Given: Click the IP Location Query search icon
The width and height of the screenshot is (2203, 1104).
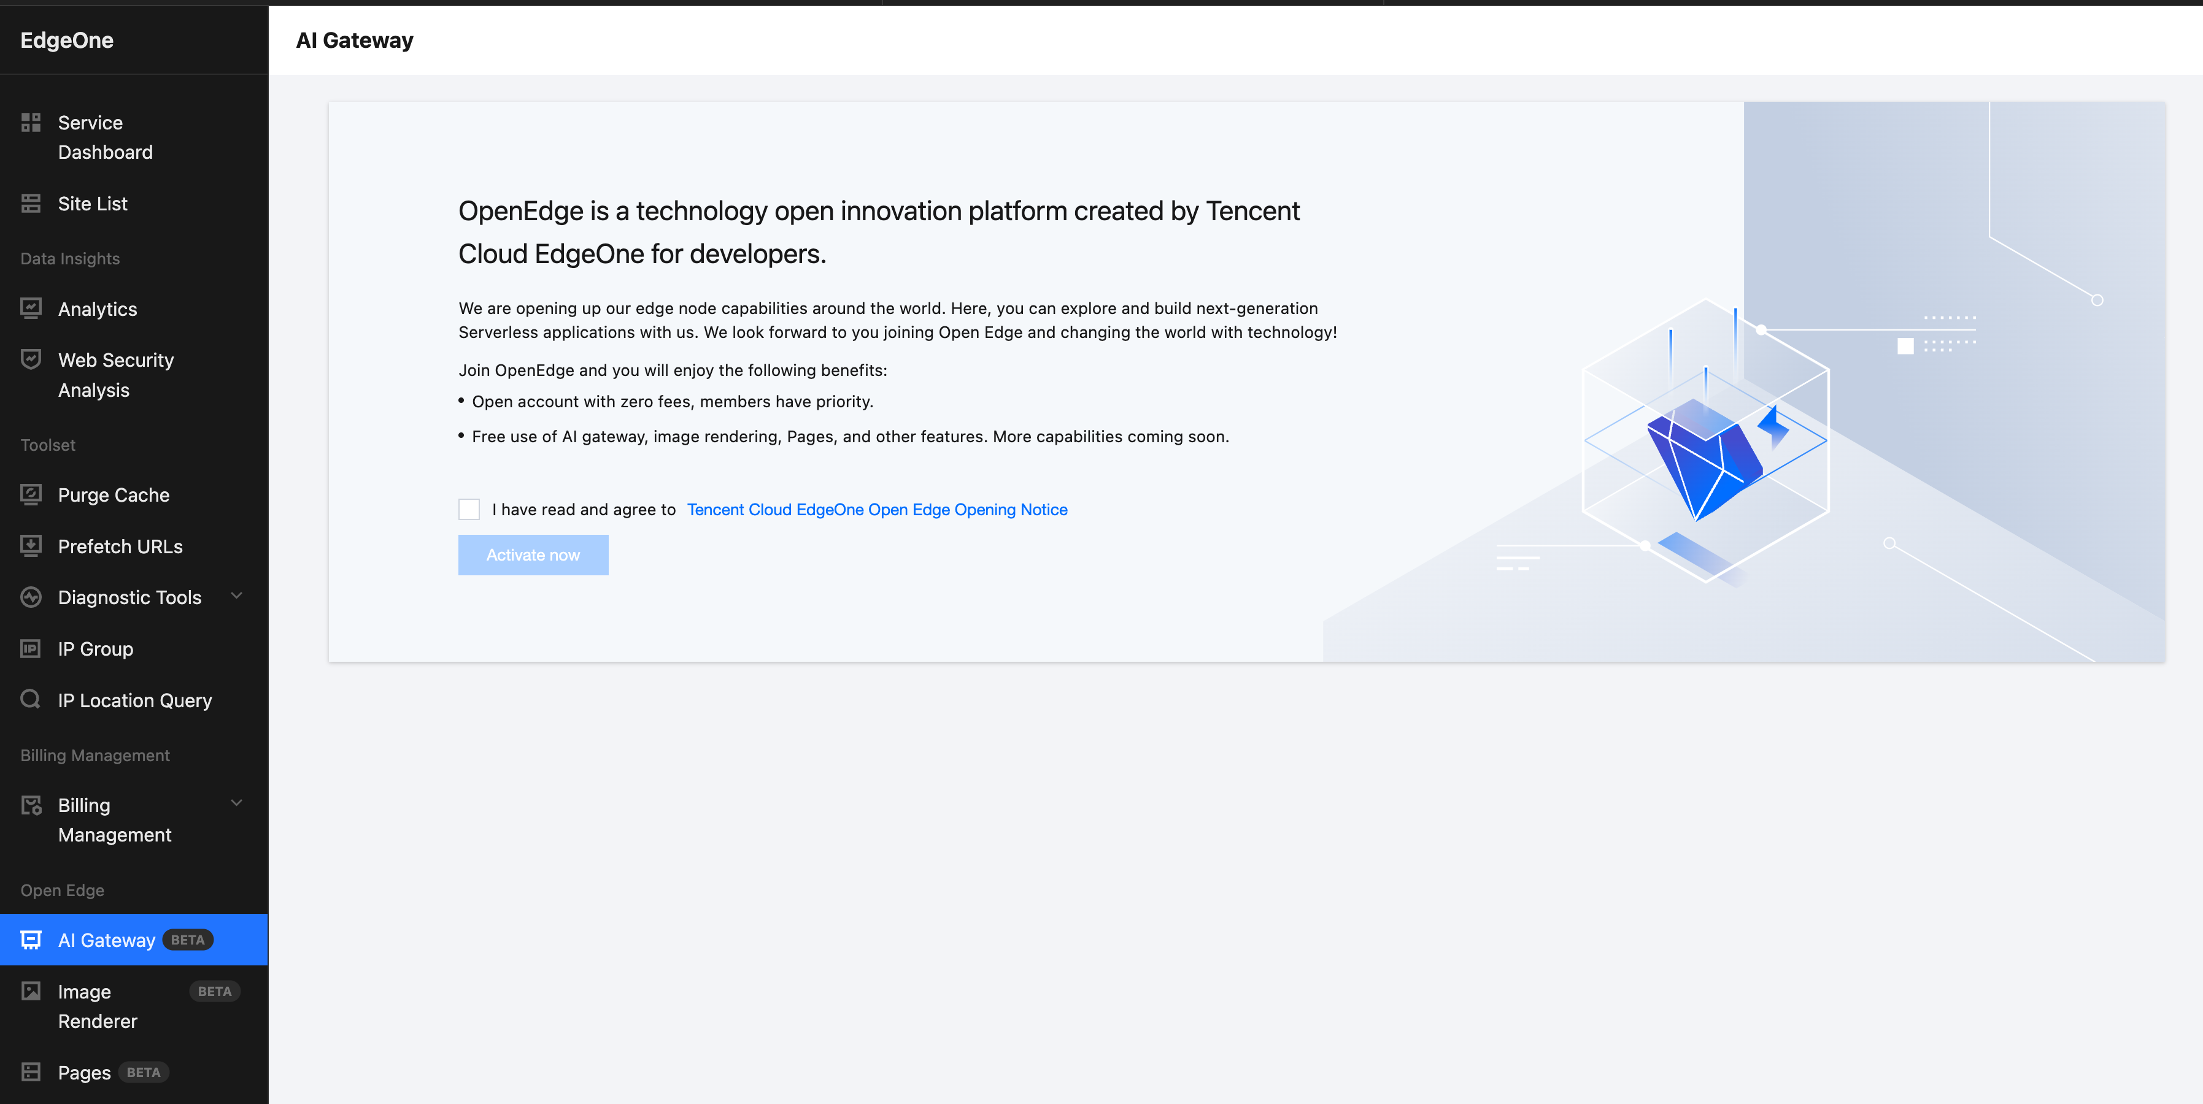Looking at the screenshot, I should 31,700.
